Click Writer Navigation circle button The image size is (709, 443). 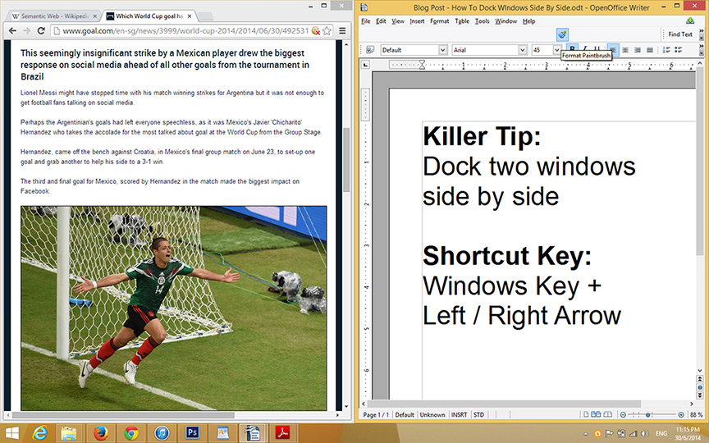tap(699, 387)
